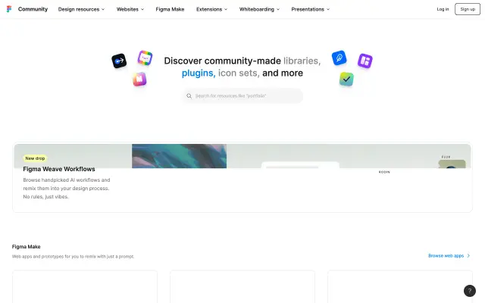The width and height of the screenshot is (485, 303).
Task: Open Browse web apps link
Action: [446, 256]
